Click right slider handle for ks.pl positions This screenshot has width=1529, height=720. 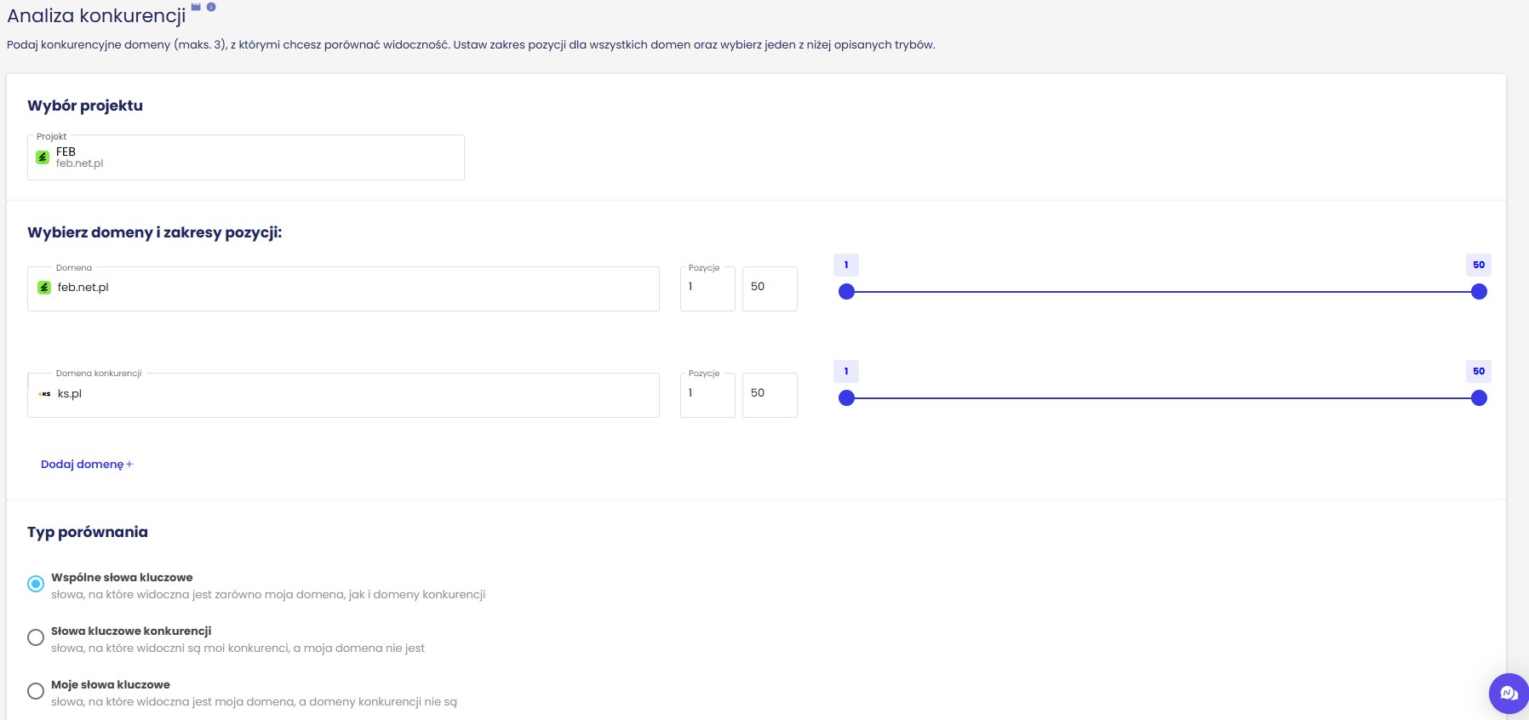click(1479, 398)
